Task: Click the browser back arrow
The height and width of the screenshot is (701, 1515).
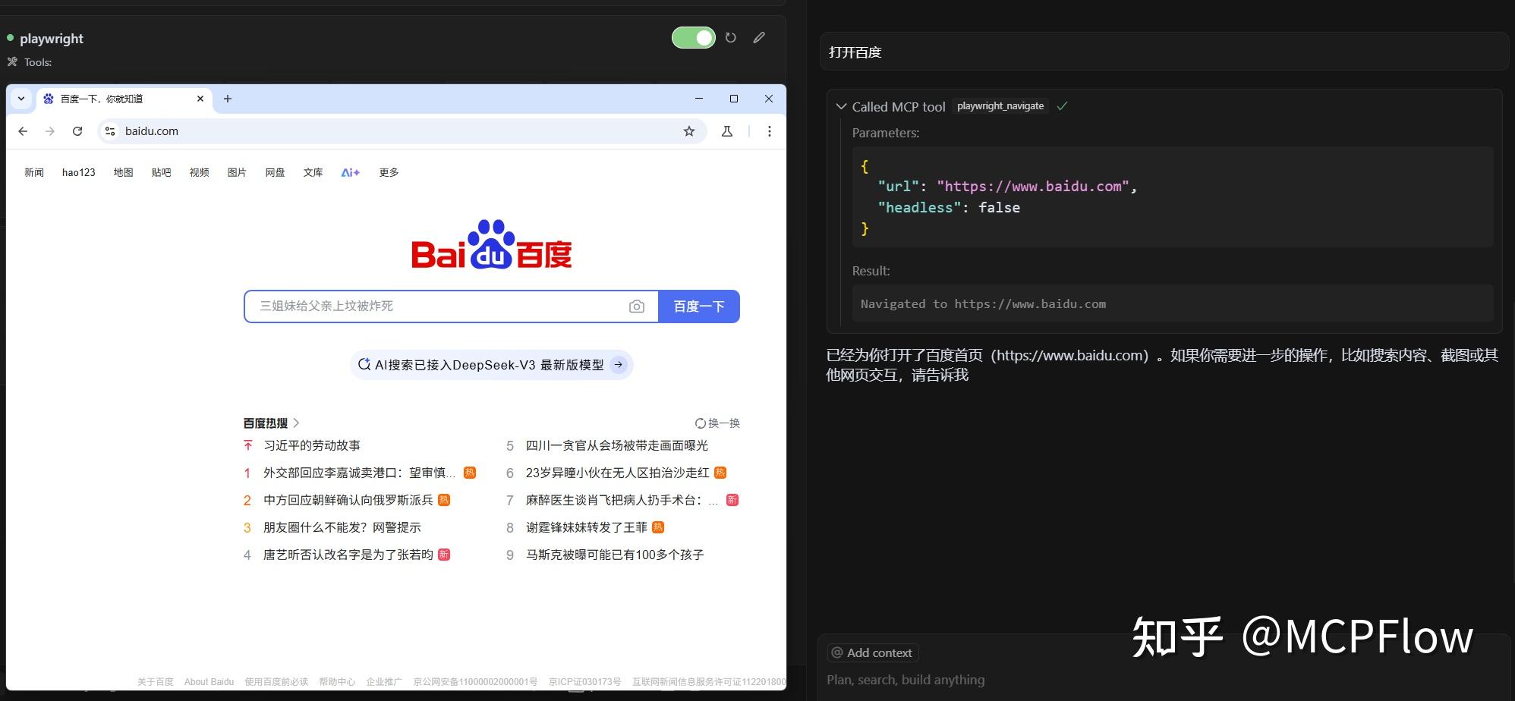Action: 22,130
